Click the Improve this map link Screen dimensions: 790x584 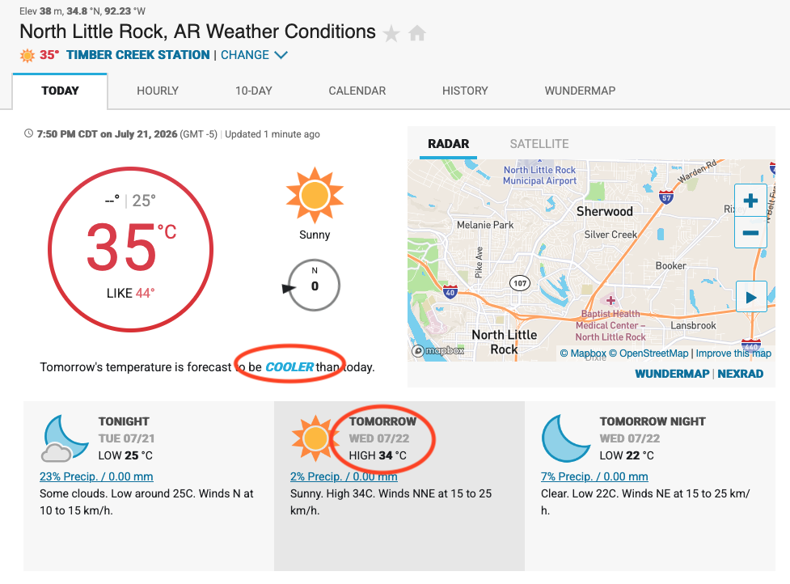click(x=733, y=353)
